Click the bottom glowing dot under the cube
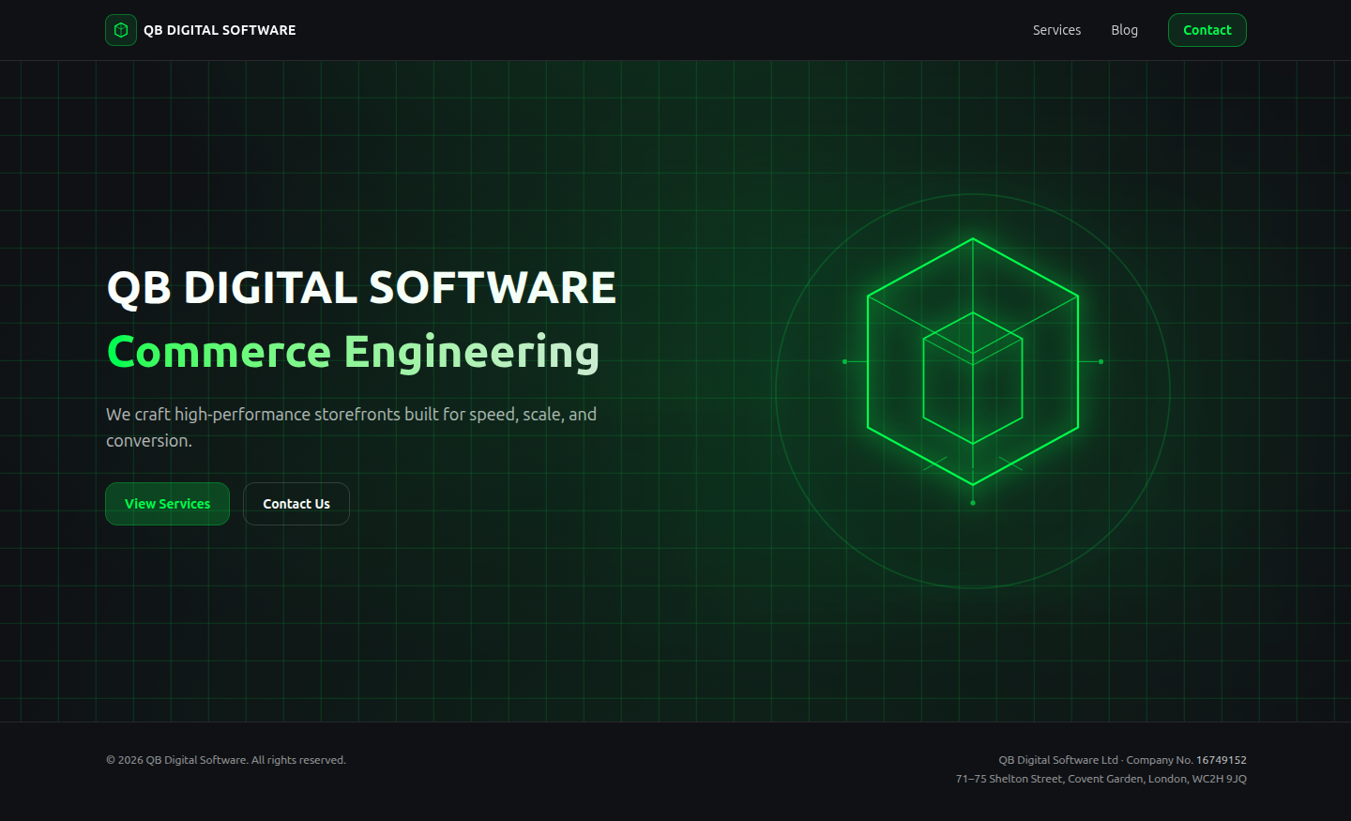The width and height of the screenshot is (1351, 821). [972, 501]
